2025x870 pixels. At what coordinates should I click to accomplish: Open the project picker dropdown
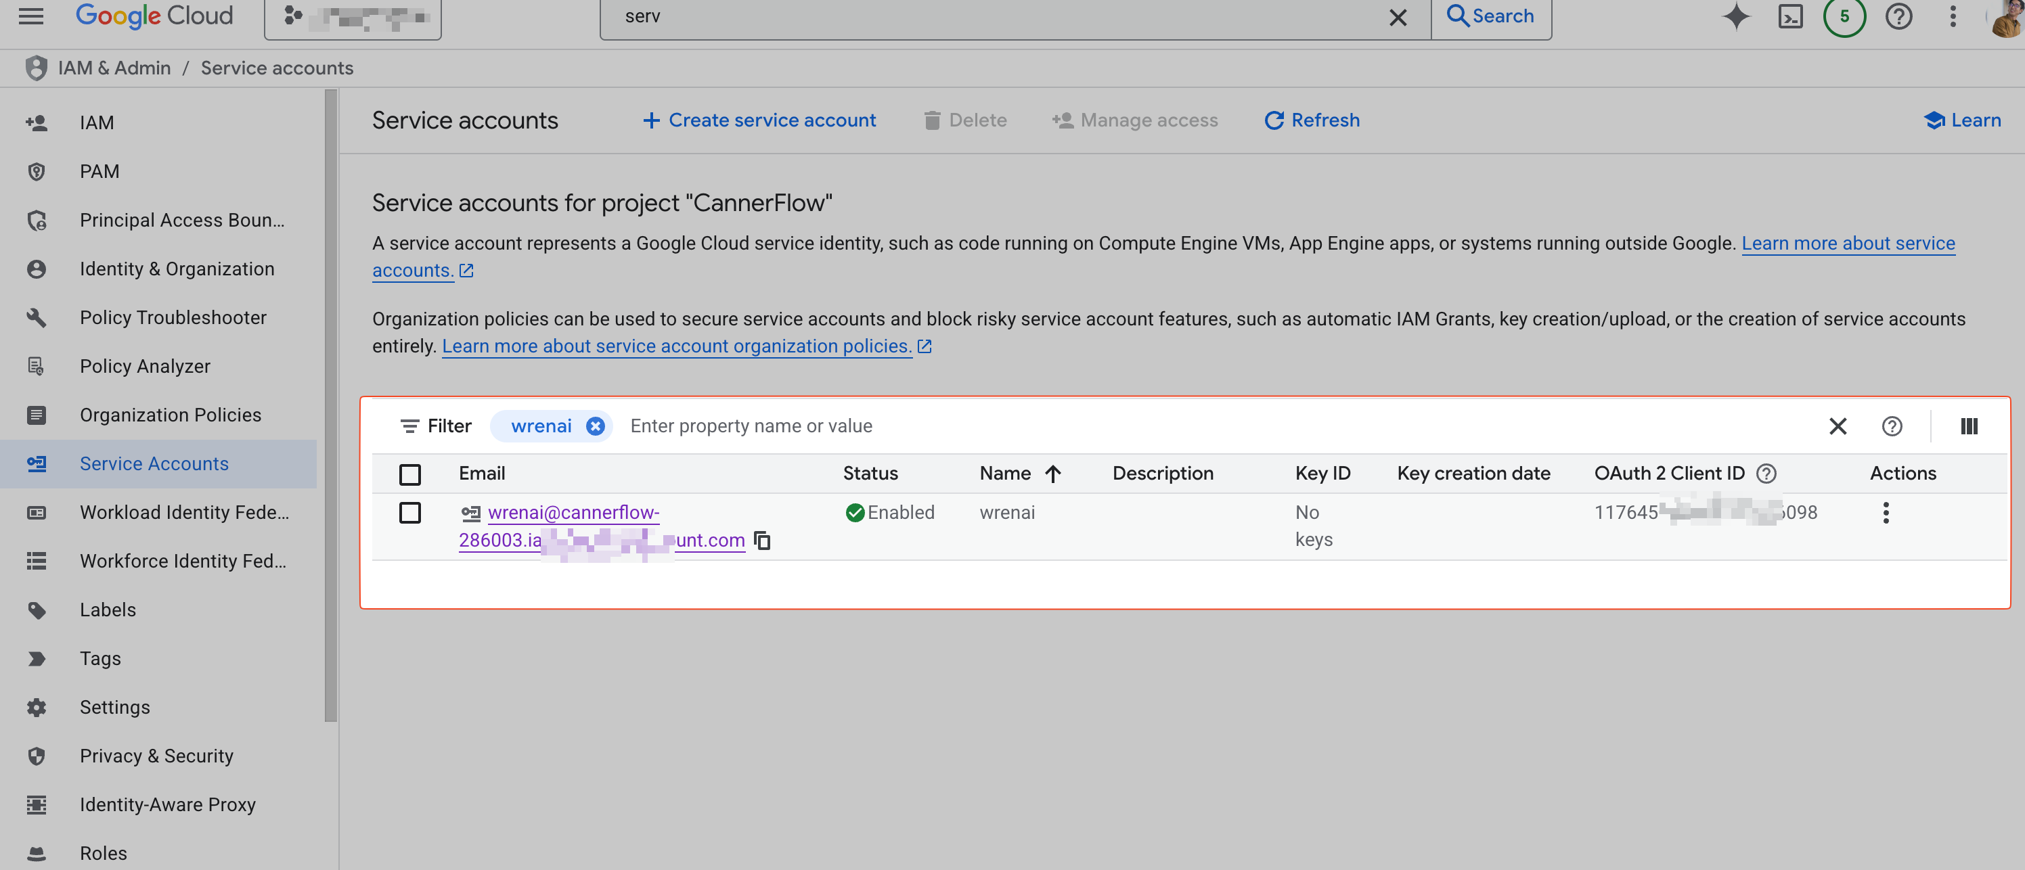[352, 16]
